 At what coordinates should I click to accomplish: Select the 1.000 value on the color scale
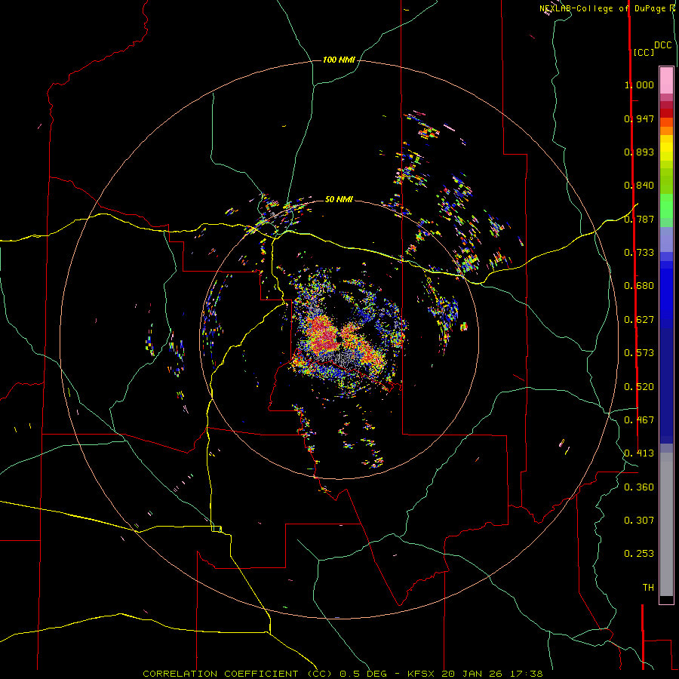tap(639, 84)
